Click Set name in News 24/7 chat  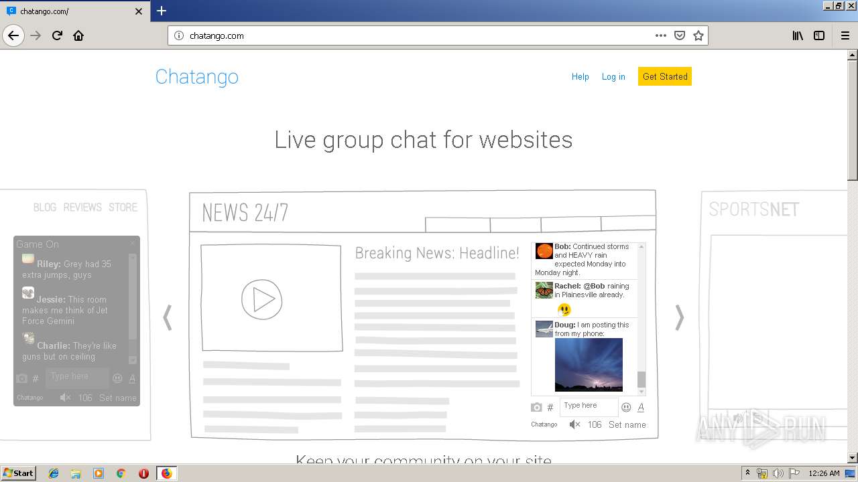[627, 424]
